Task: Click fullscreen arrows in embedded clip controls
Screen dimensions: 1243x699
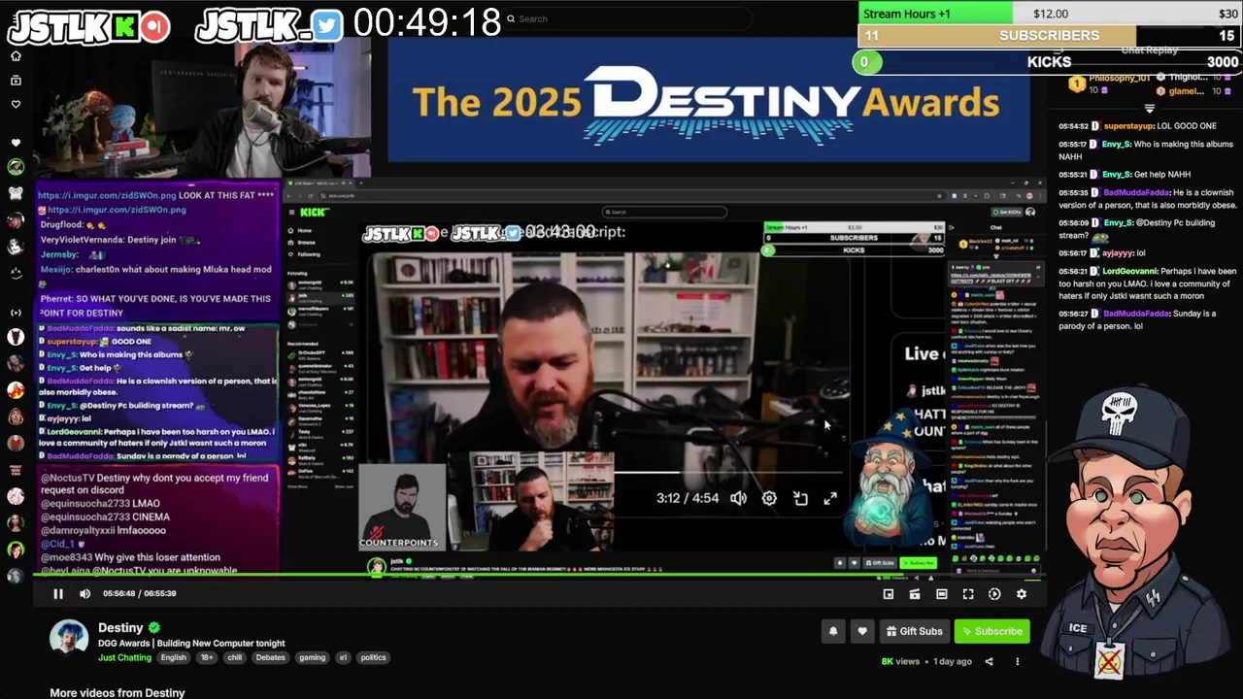Action: 830,498
